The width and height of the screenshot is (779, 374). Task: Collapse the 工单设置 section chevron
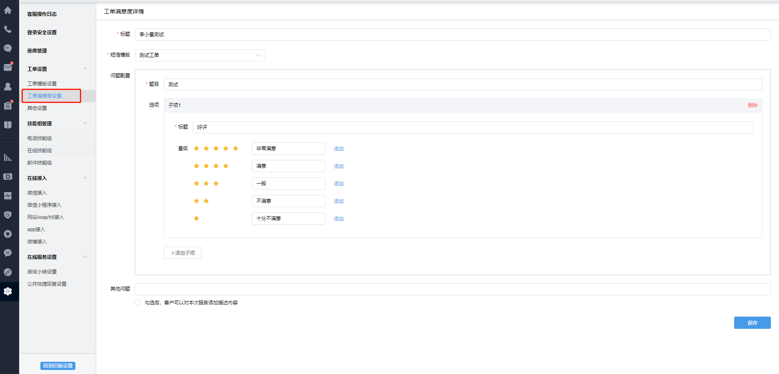point(85,69)
